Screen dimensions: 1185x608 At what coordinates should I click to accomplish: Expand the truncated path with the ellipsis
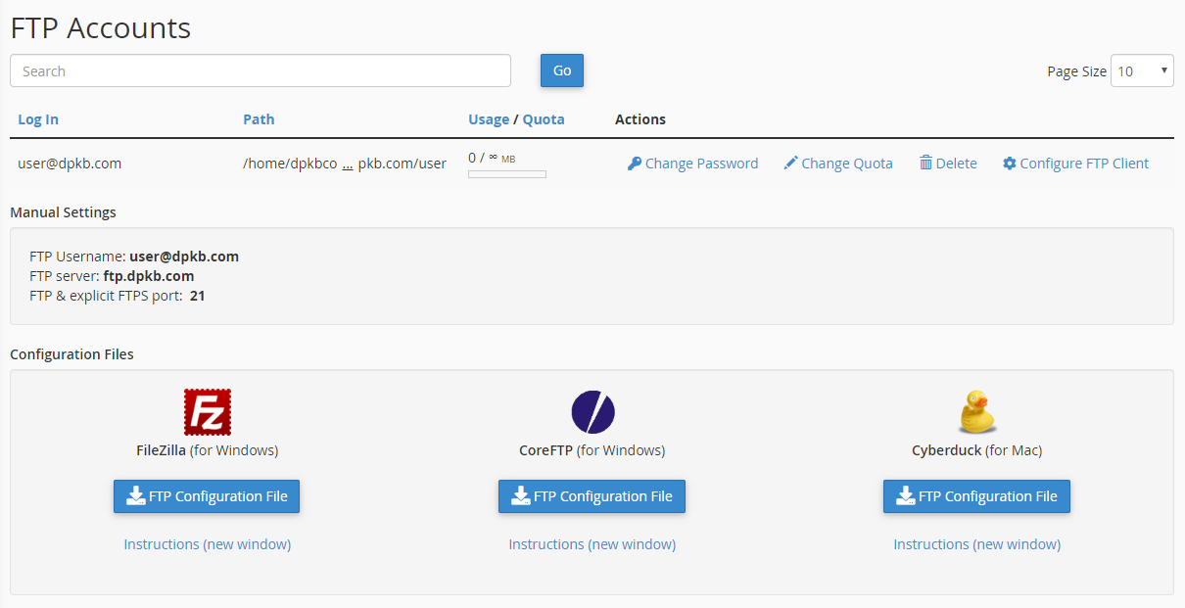pos(347,164)
